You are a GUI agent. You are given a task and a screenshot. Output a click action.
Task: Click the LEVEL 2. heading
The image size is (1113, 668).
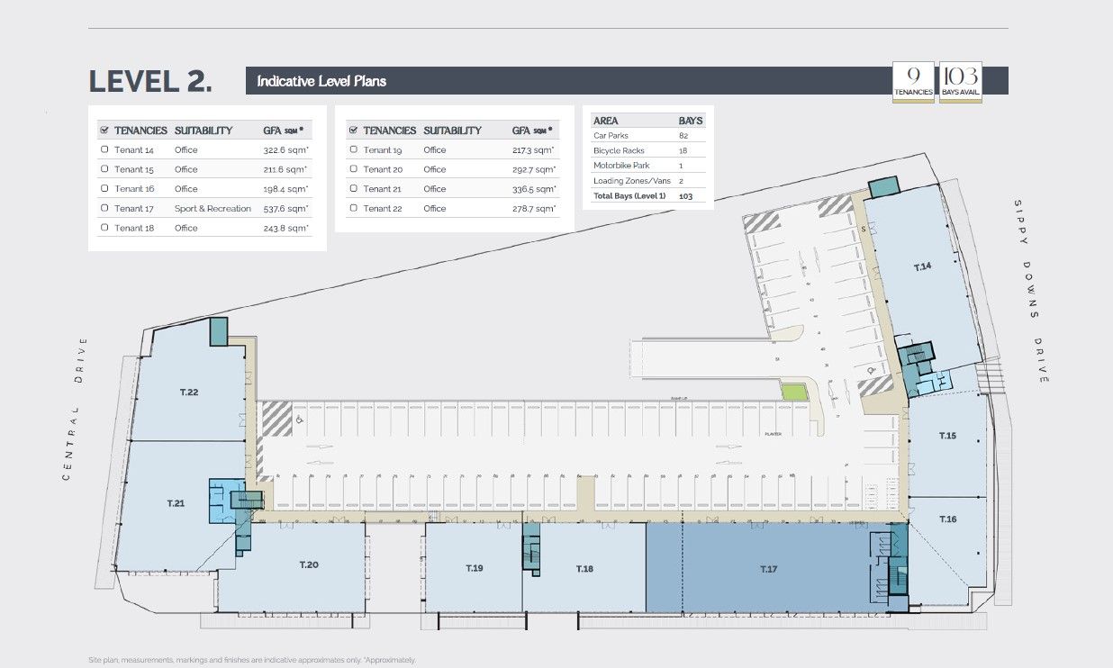150,81
